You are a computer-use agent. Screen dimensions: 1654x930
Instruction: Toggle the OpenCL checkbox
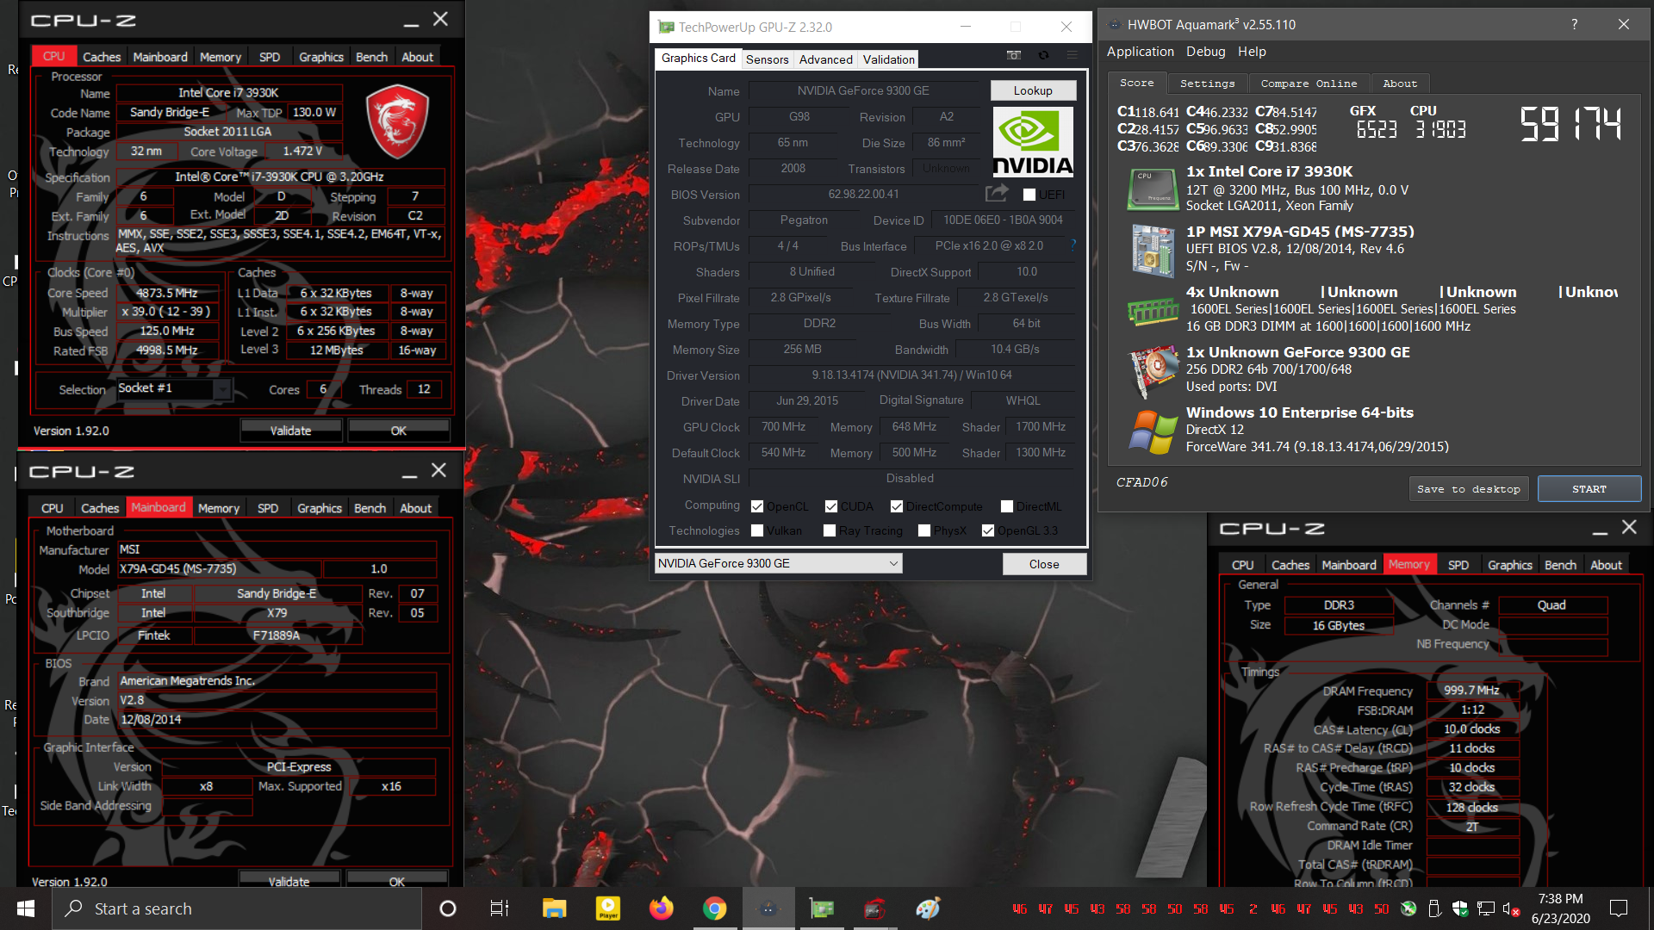tap(757, 506)
